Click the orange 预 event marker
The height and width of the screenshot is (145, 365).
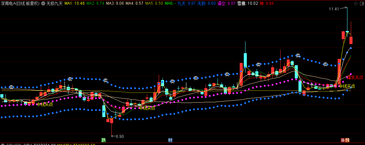[347, 140]
